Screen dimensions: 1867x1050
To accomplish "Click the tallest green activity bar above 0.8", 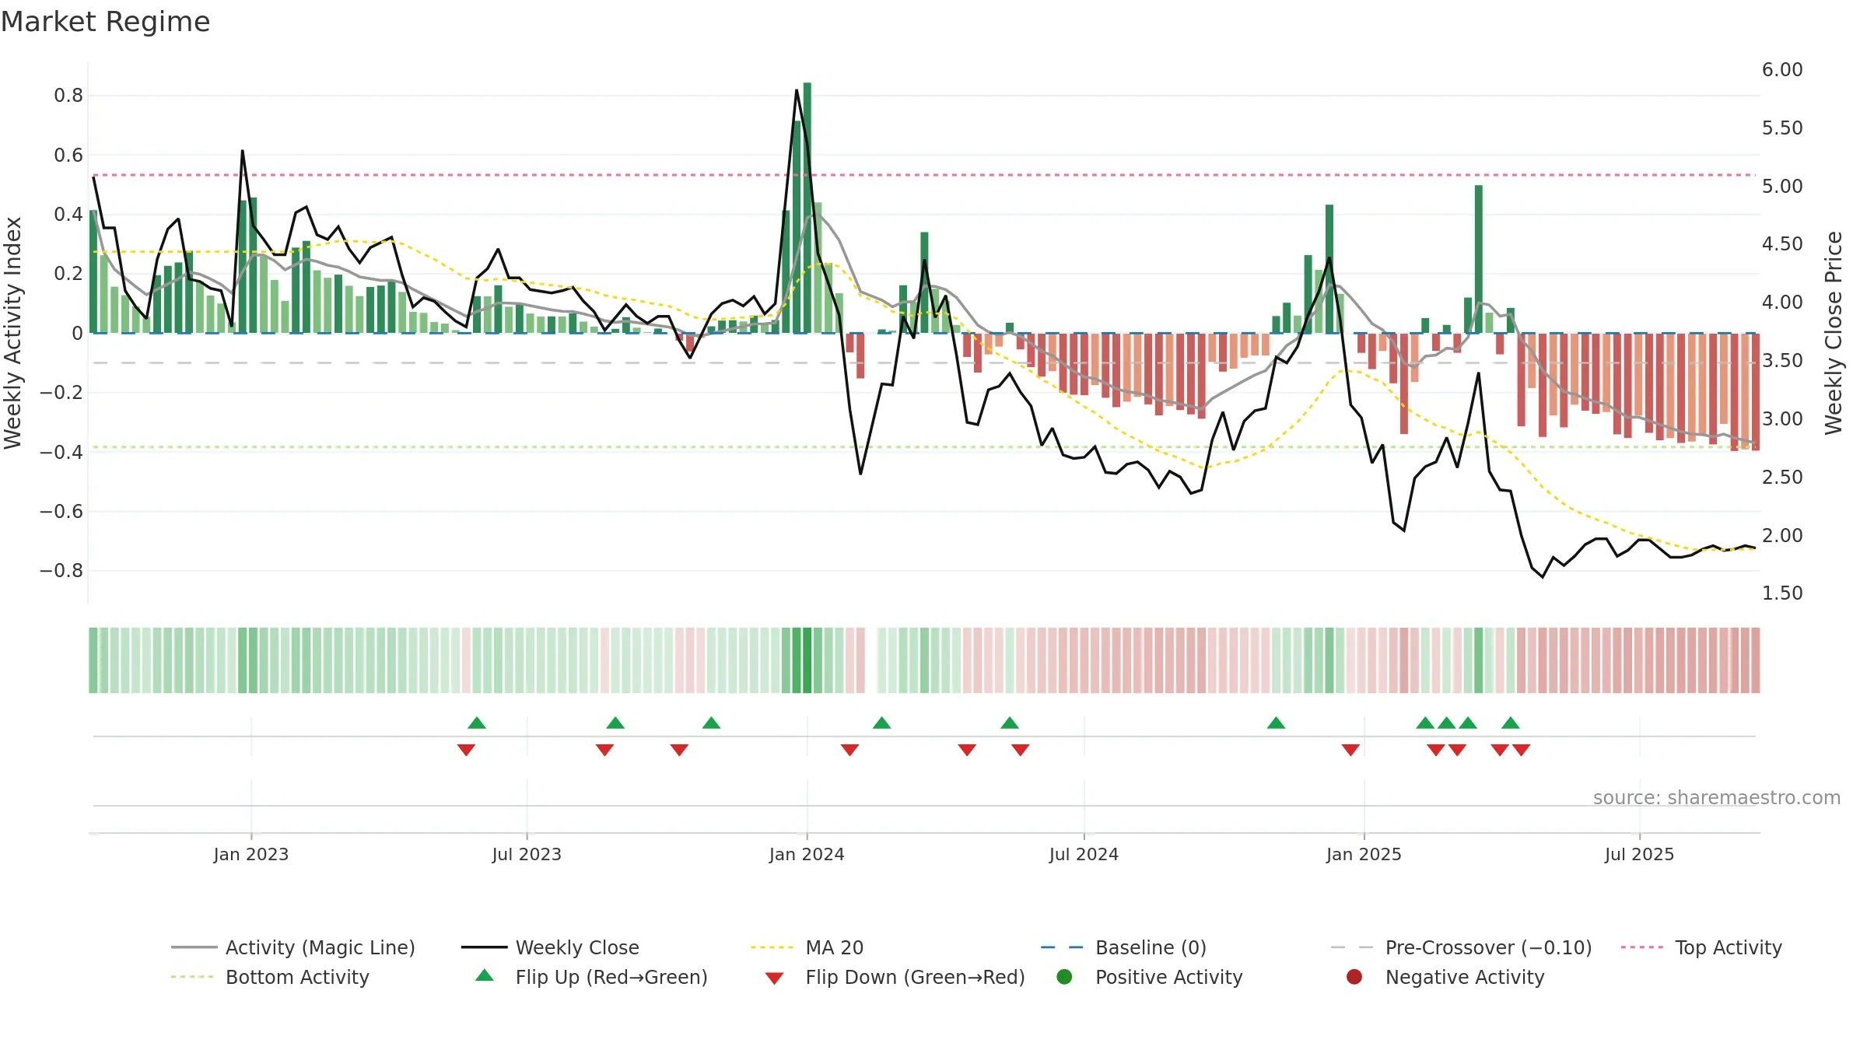I will point(807,208).
